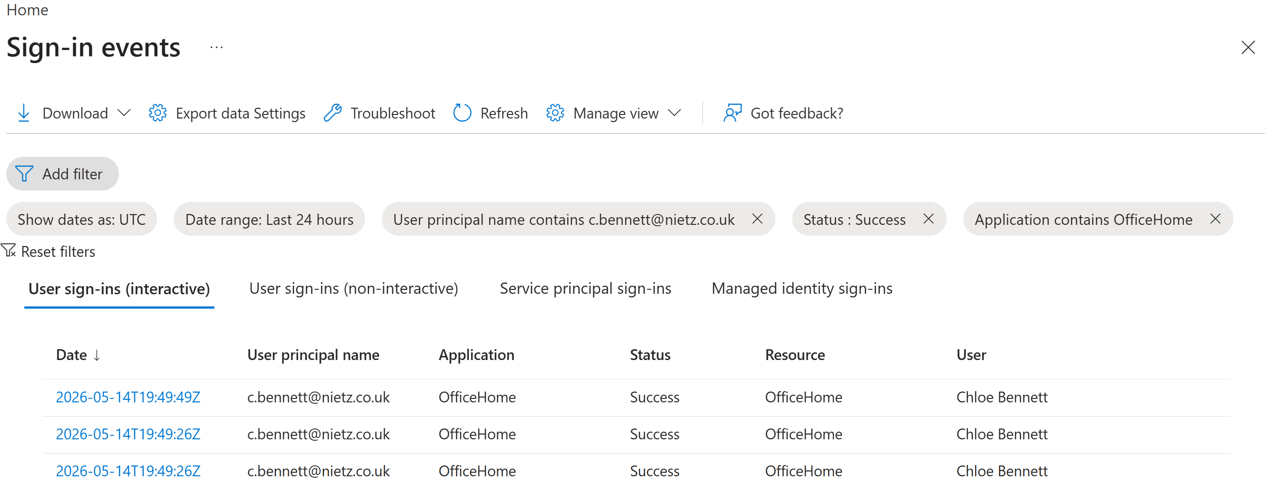The width and height of the screenshot is (1265, 488).
Task: Add a new filter
Action: pyautogui.click(x=62, y=173)
